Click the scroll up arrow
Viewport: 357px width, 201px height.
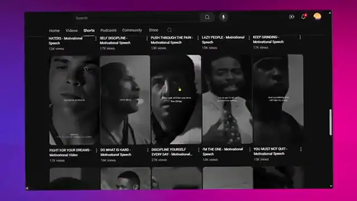(x=330, y=13)
